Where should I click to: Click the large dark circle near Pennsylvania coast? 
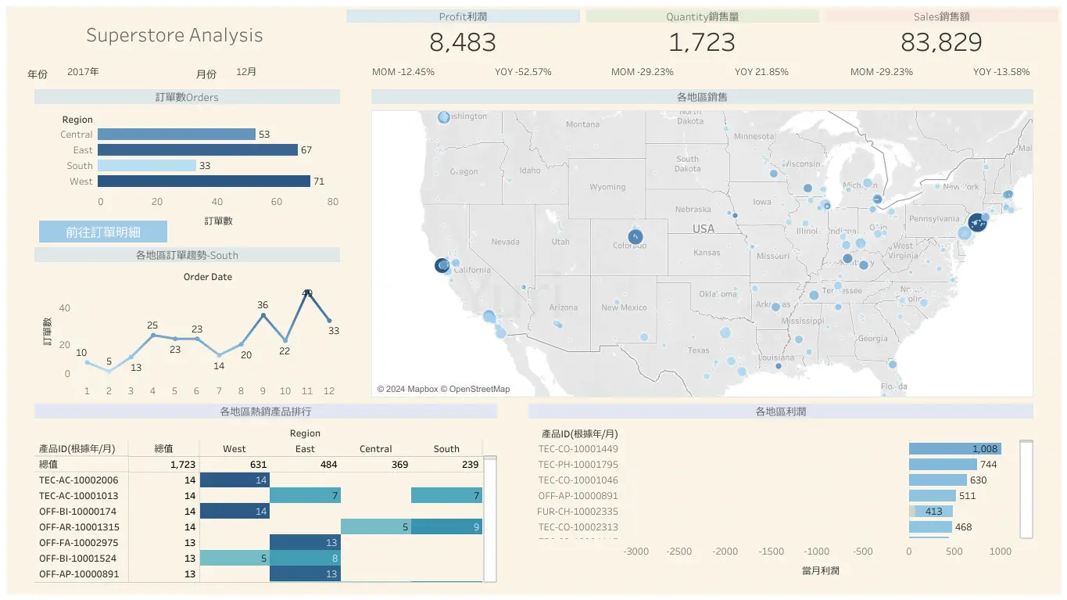(x=977, y=223)
